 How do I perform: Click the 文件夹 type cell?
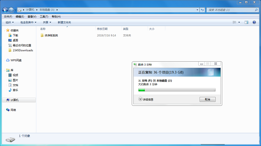pyautogui.click(x=127, y=35)
